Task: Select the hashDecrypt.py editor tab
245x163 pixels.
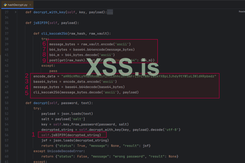Action: click(x=17, y=5)
